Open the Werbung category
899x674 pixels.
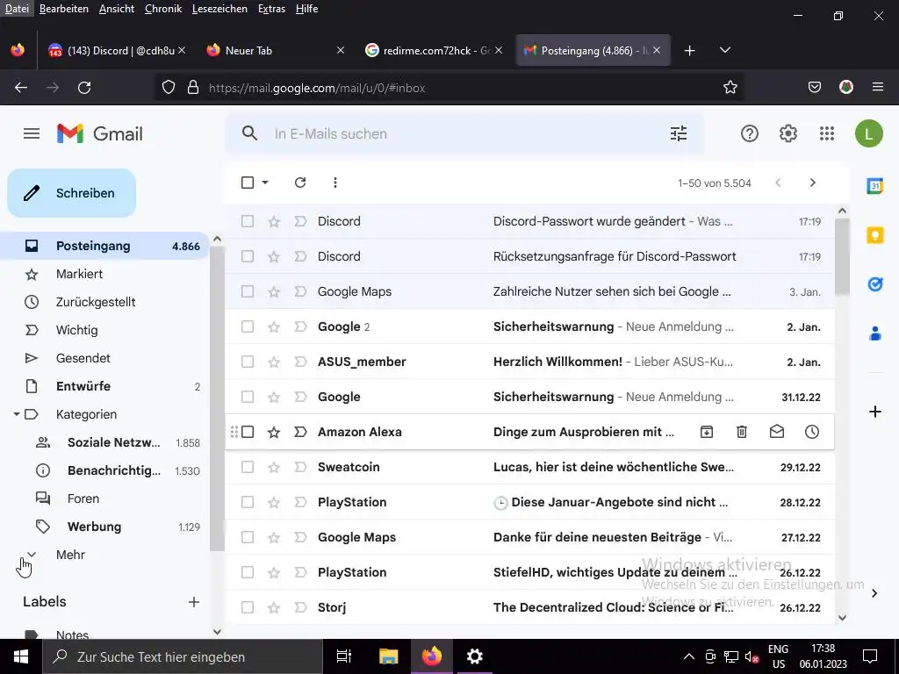click(105, 527)
